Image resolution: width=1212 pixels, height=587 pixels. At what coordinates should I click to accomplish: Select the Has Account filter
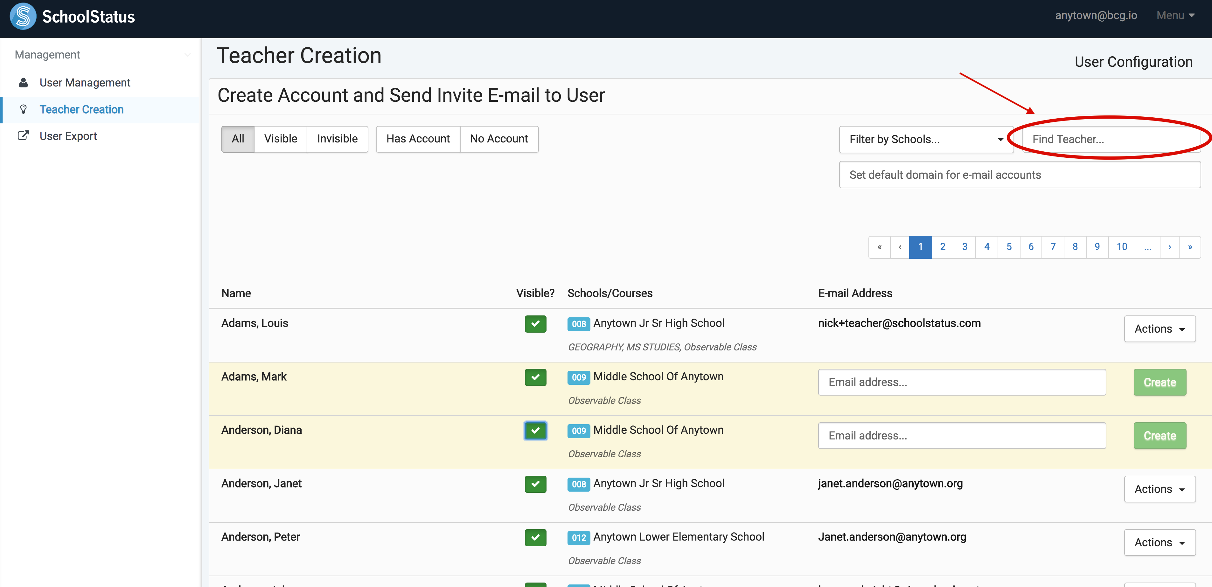418,139
